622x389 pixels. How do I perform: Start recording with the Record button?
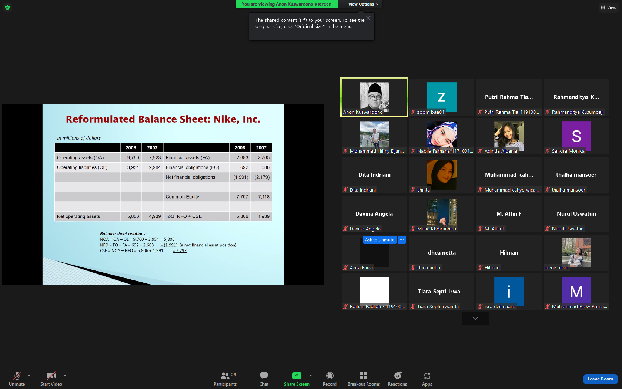point(330,379)
